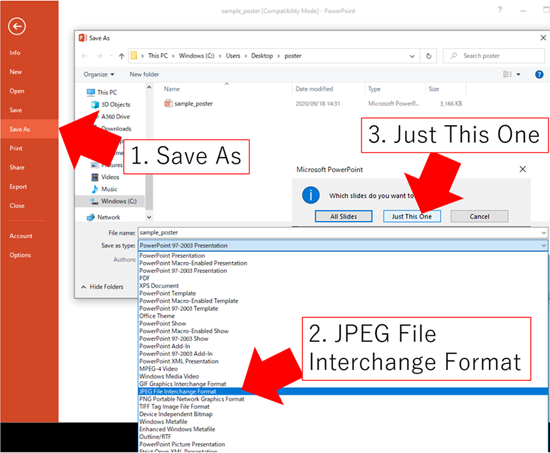Click the forward navigation arrow in Save As dialog
Screen dimensions: 550x453
click(x=99, y=56)
